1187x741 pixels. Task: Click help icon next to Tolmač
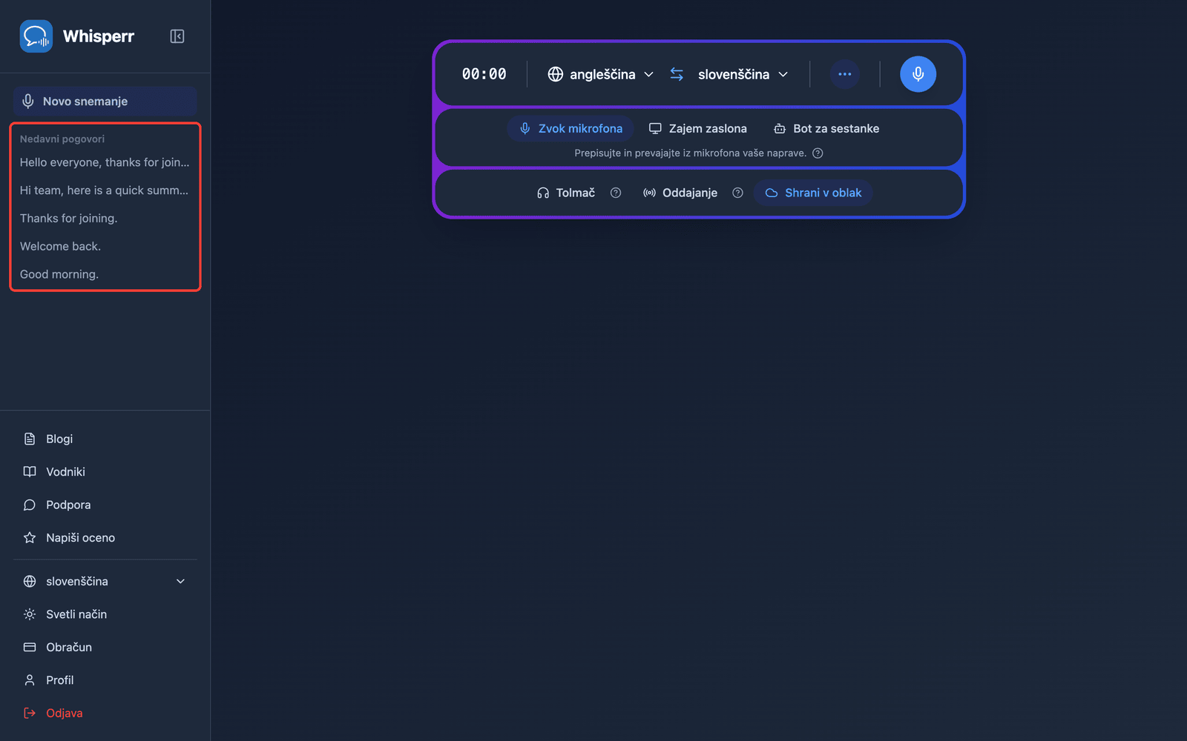616,193
